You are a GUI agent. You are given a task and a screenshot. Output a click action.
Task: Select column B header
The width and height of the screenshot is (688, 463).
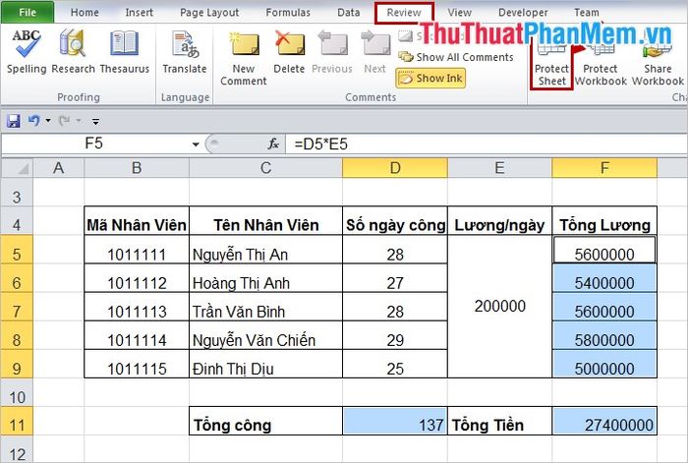pos(137,168)
